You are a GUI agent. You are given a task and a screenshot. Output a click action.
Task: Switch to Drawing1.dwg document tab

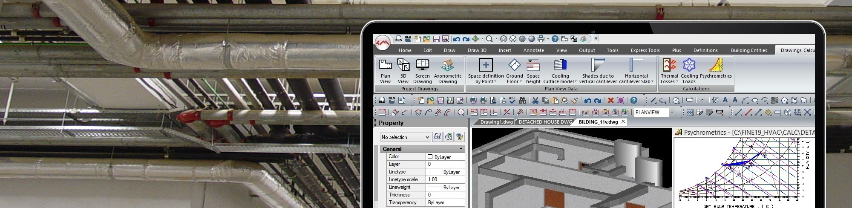(496, 122)
